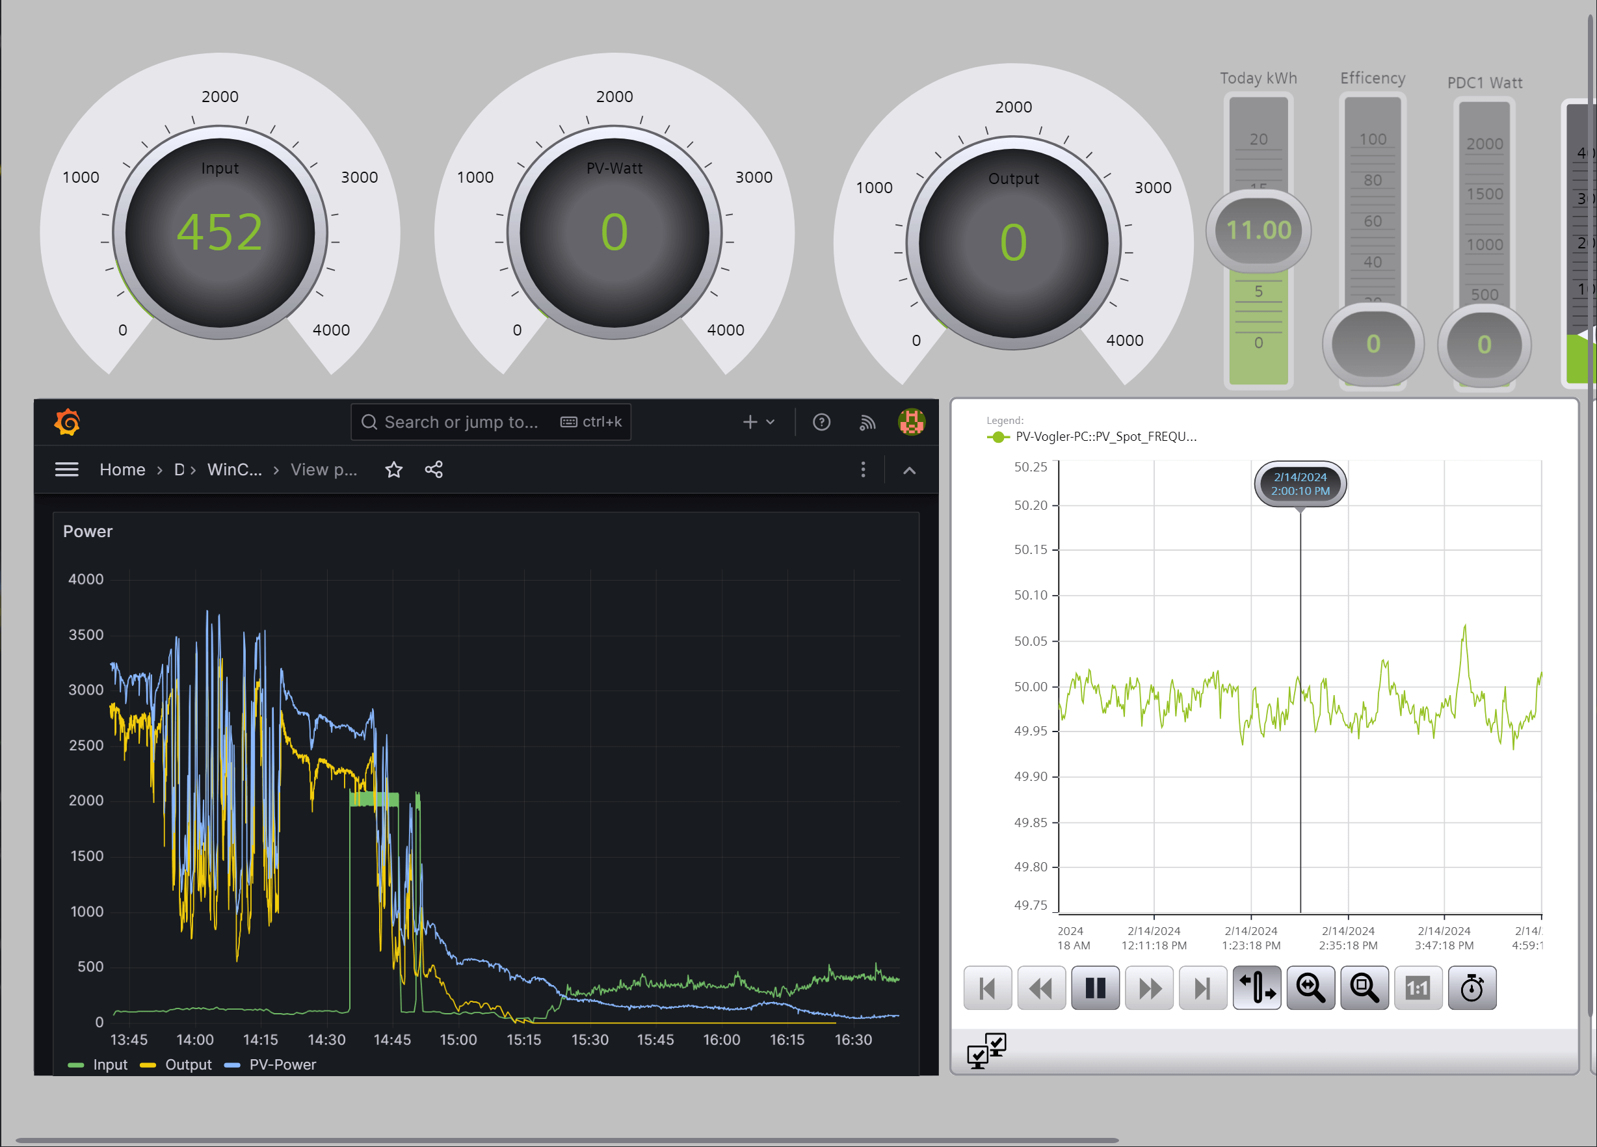Screen dimensions: 1597x1147
Task: Open the Grafana help menu
Action: (821, 422)
